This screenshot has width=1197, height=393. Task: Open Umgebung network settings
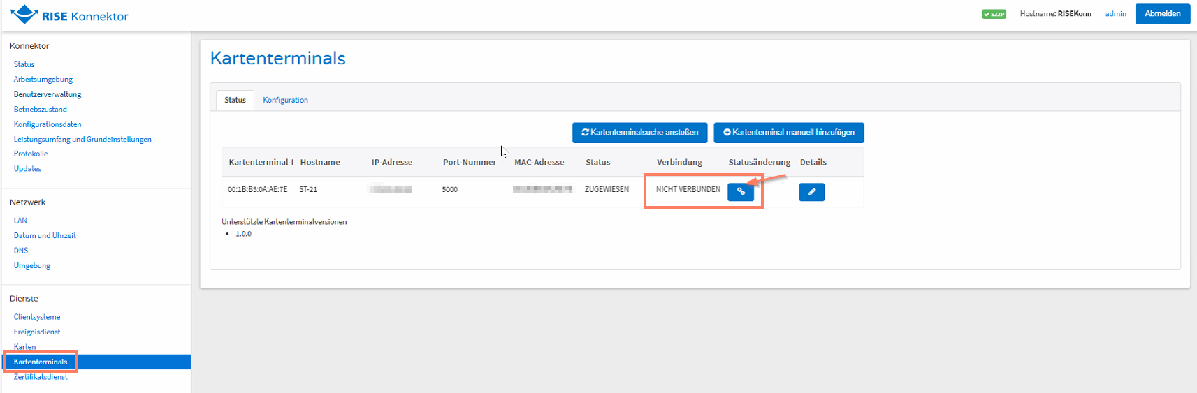(x=32, y=266)
